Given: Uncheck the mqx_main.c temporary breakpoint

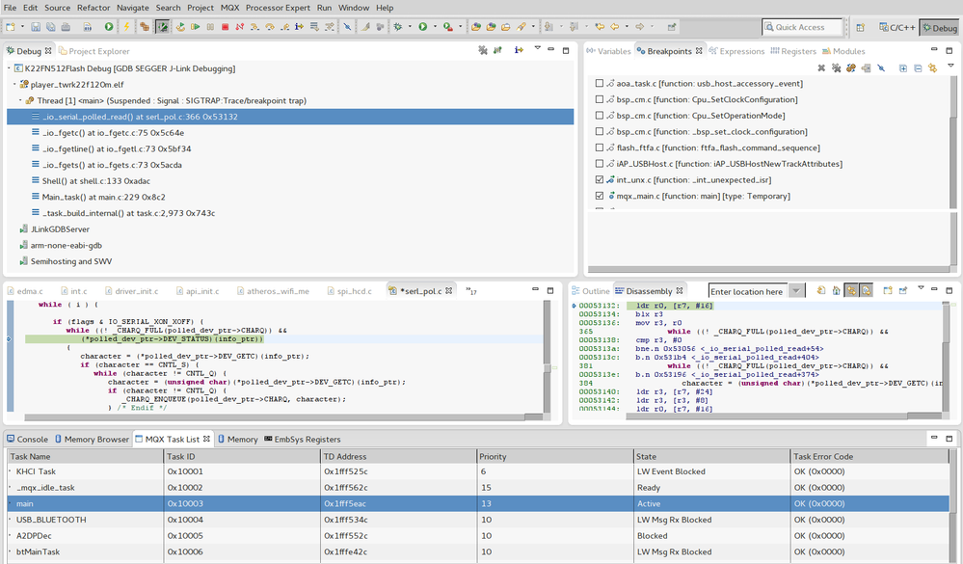Looking at the screenshot, I should 600,196.
